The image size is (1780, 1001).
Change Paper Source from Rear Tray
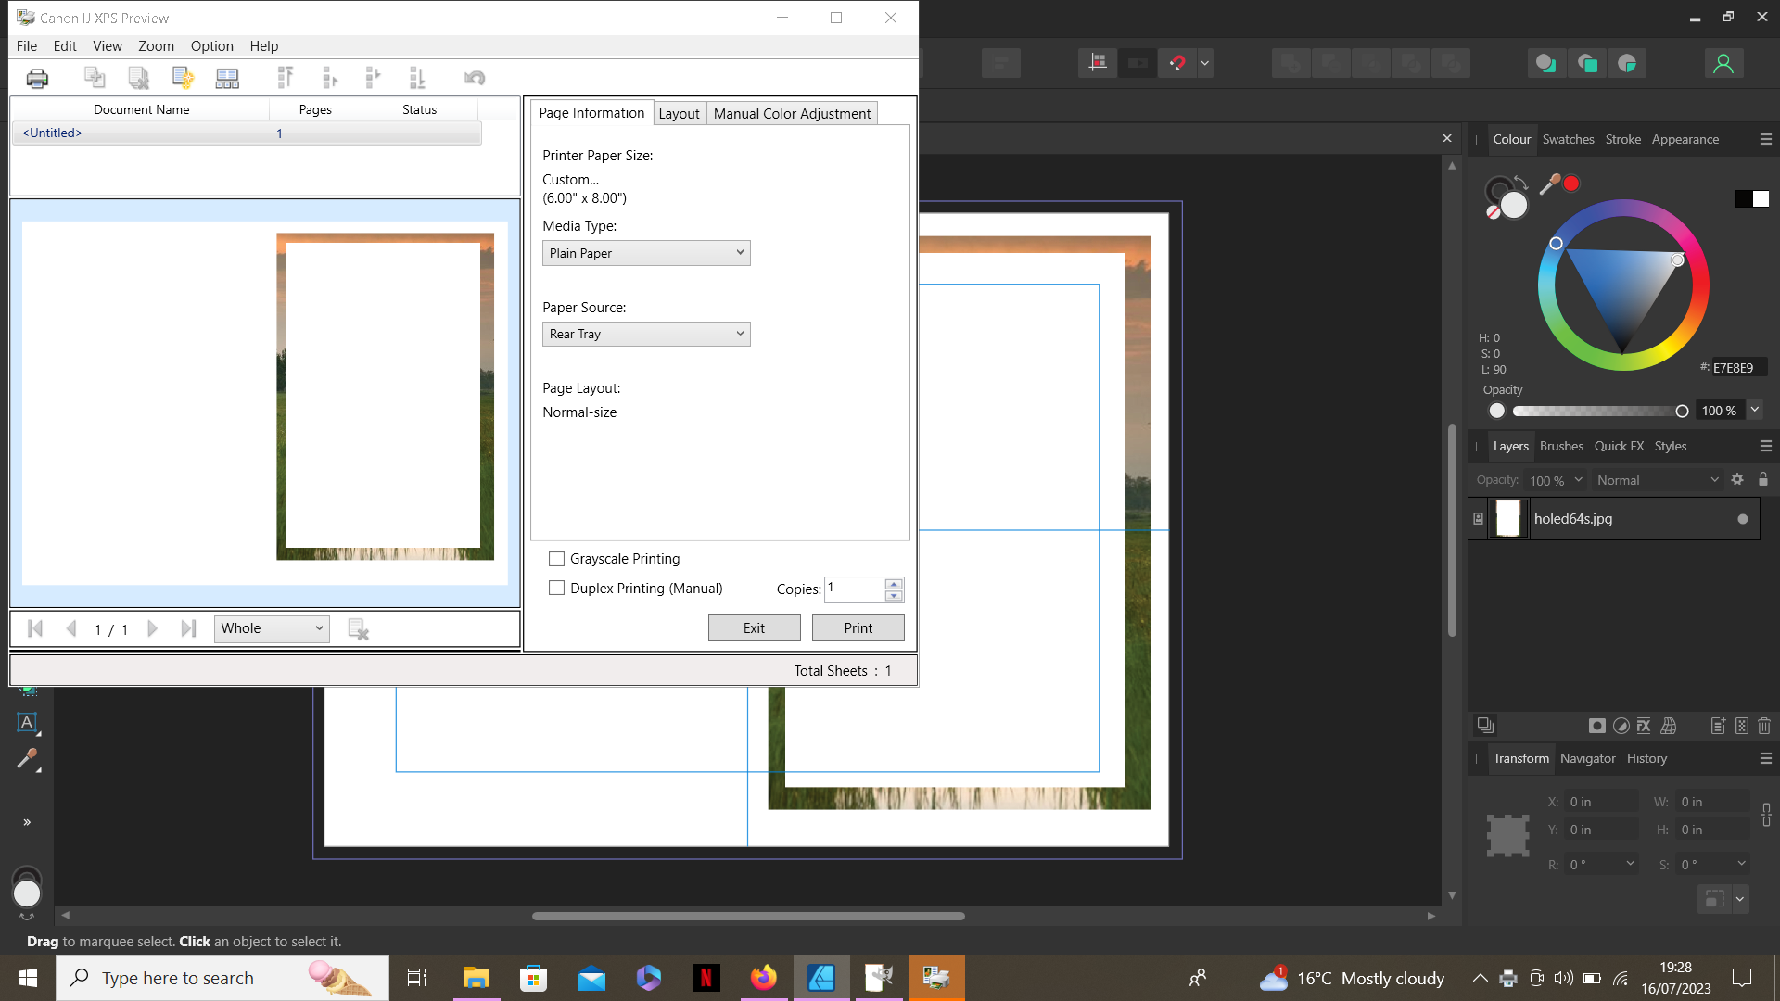tap(646, 334)
